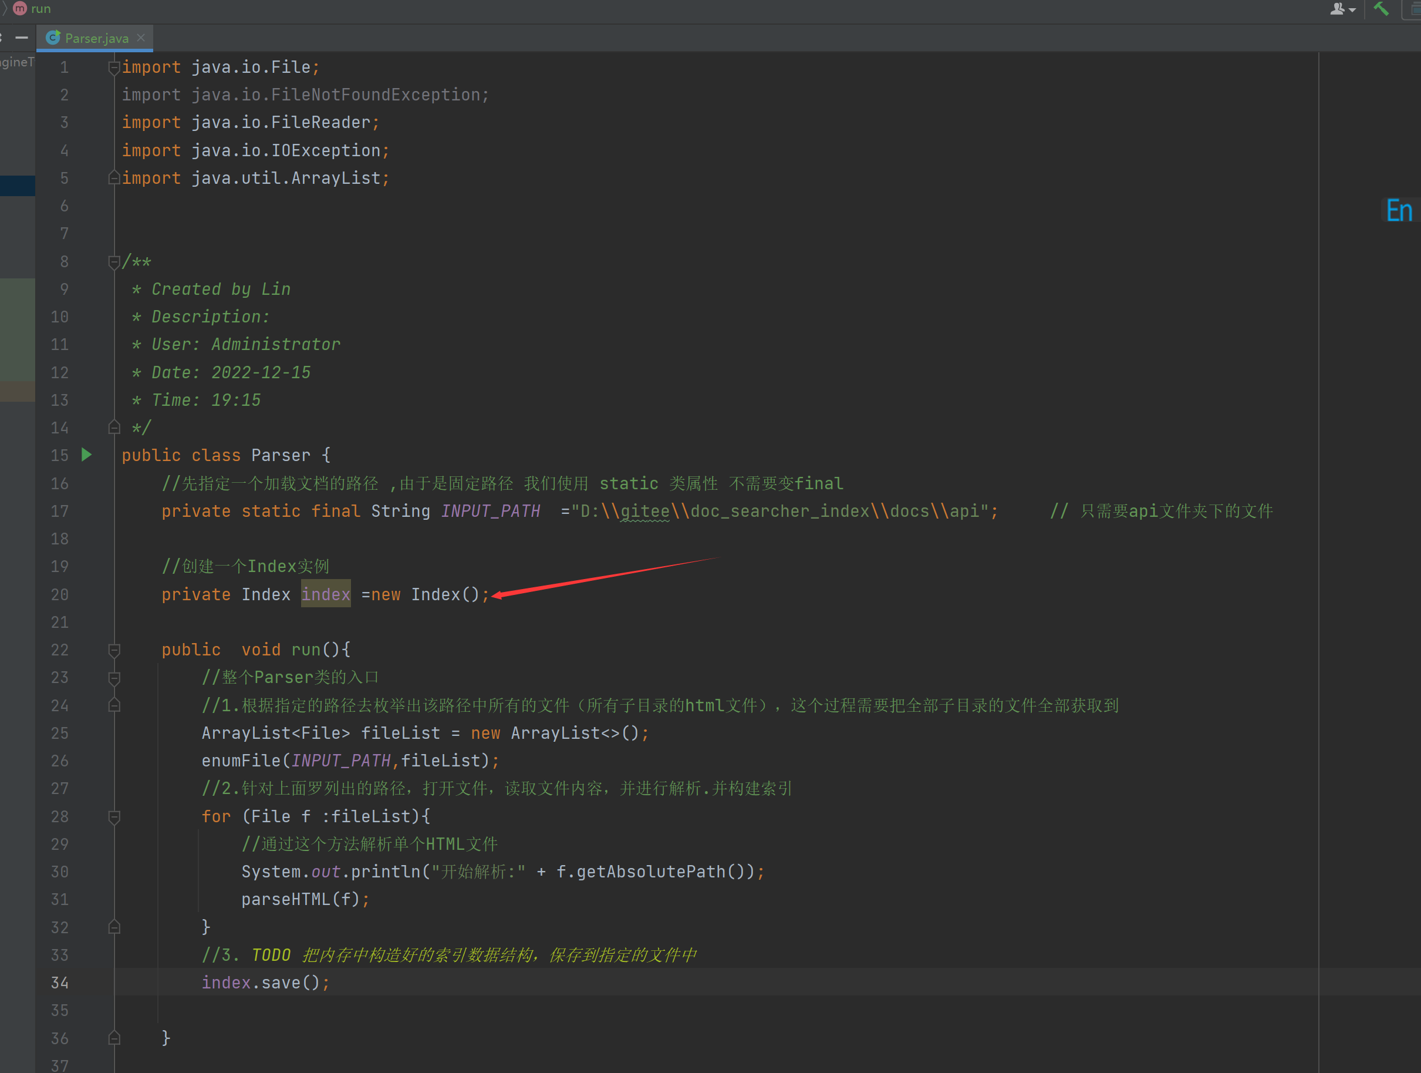1421x1073 pixels.
Task: Collapse the comment block starting at line 23
Action: (x=114, y=678)
